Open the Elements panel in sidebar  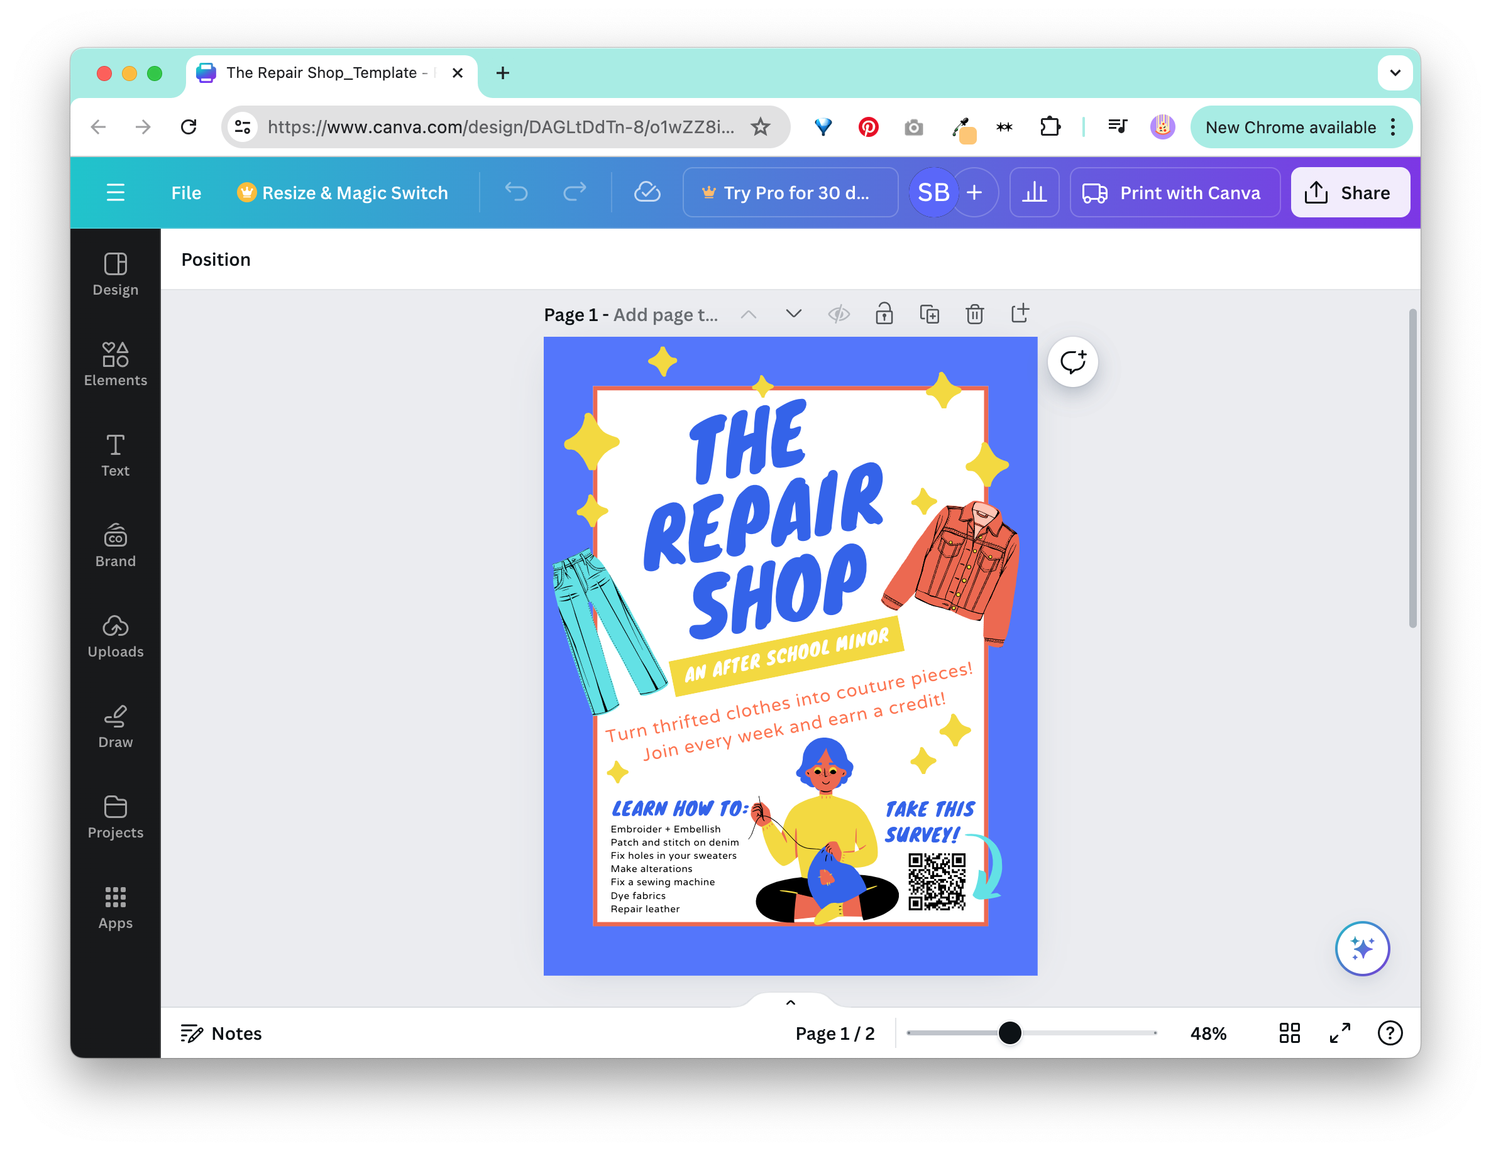click(x=116, y=364)
